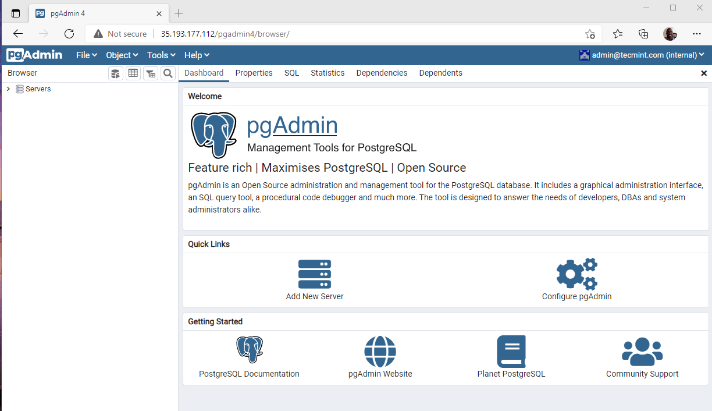Screen dimensions: 712x411
Task: Click the Servers stack icon in tree
Action: point(20,89)
